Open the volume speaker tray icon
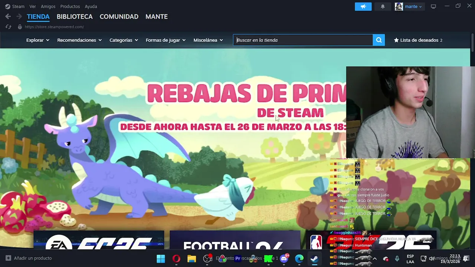The height and width of the screenshot is (267, 475). [x=432, y=258]
